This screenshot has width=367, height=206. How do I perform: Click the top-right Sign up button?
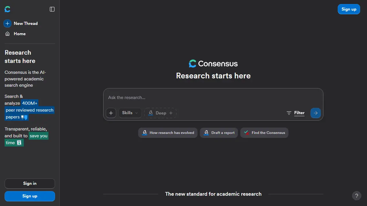click(x=349, y=9)
